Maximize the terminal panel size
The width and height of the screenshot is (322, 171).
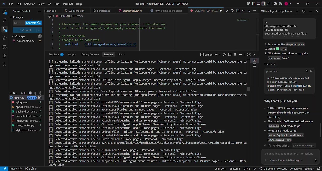(249, 54)
